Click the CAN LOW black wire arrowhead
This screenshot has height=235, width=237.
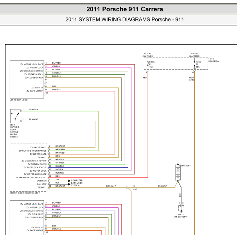point(69,184)
